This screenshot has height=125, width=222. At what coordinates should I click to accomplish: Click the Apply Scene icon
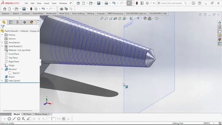coord(150,18)
